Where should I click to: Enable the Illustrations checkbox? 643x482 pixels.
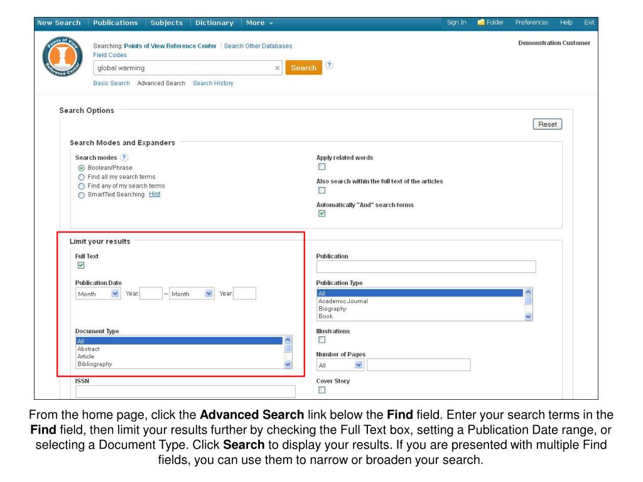[x=322, y=340]
